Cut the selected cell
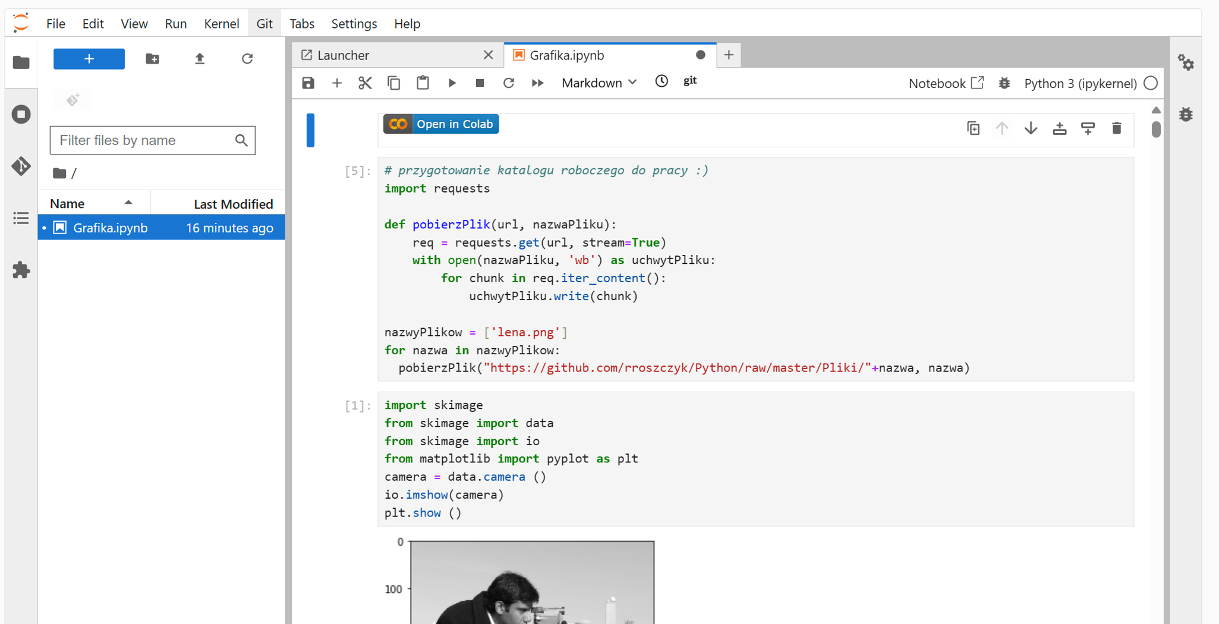This screenshot has width=1219, height=624. (365, 83)
